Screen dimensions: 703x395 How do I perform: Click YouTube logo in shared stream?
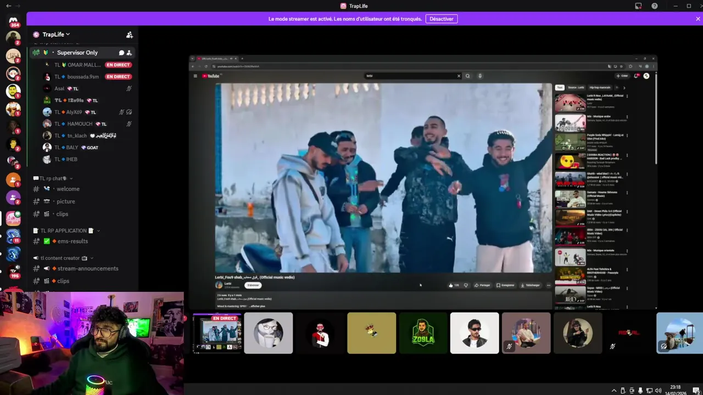click(x=211, y=76)
